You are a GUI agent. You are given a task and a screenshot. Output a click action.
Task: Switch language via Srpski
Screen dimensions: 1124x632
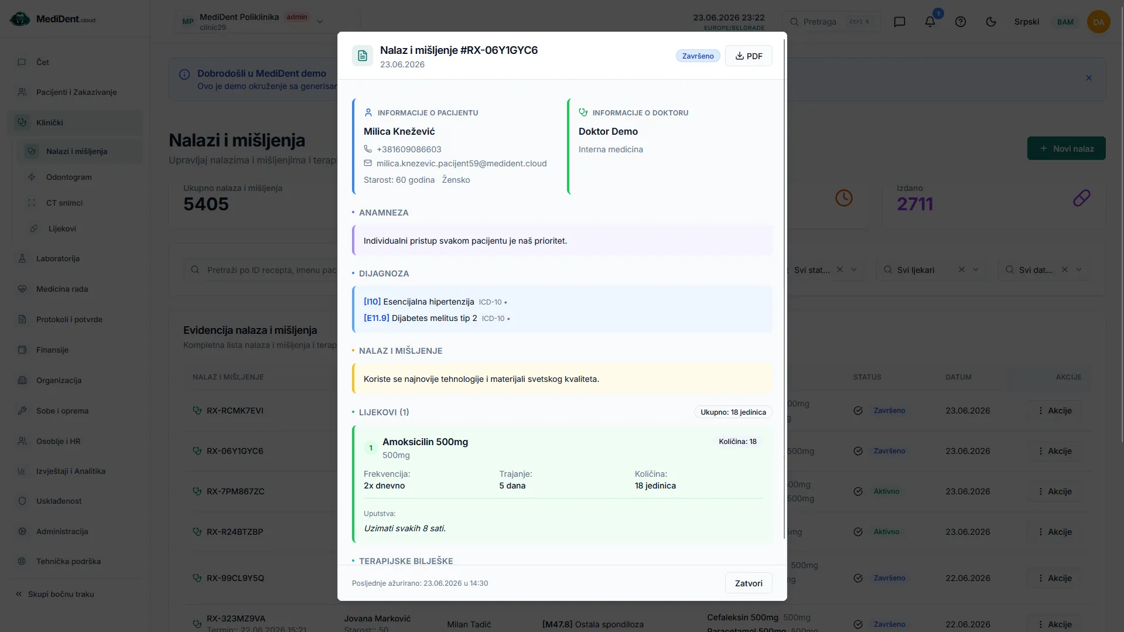coord(1027,22)
